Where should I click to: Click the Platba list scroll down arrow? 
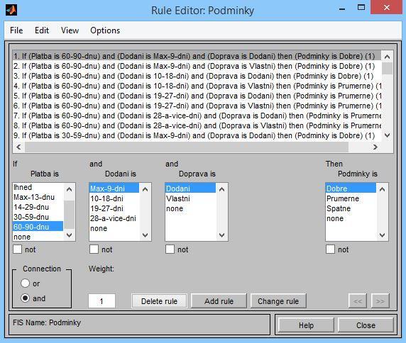click(69, 235)
